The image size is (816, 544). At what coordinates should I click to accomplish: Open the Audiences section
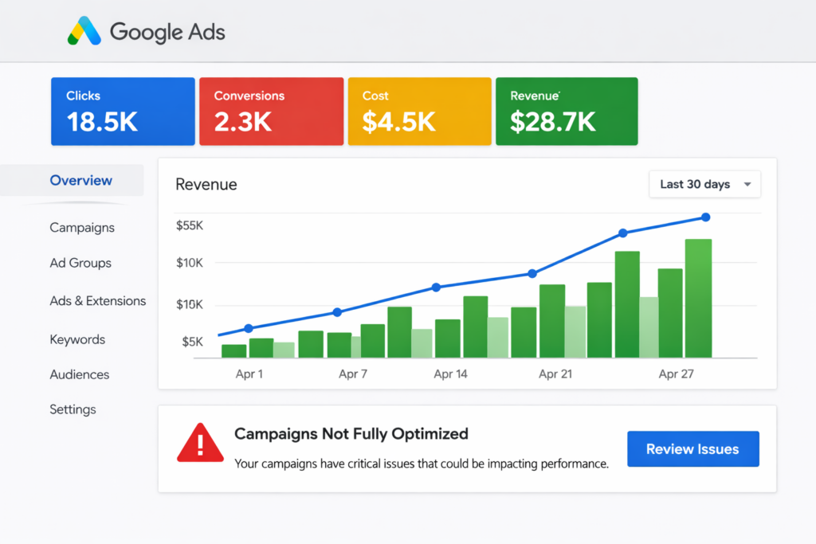[79, 374]
